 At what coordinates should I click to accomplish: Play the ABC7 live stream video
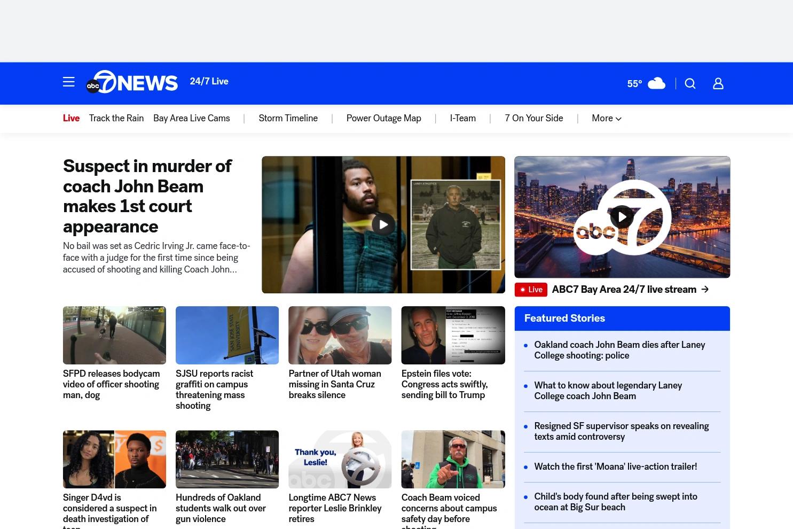pos(622,217)
